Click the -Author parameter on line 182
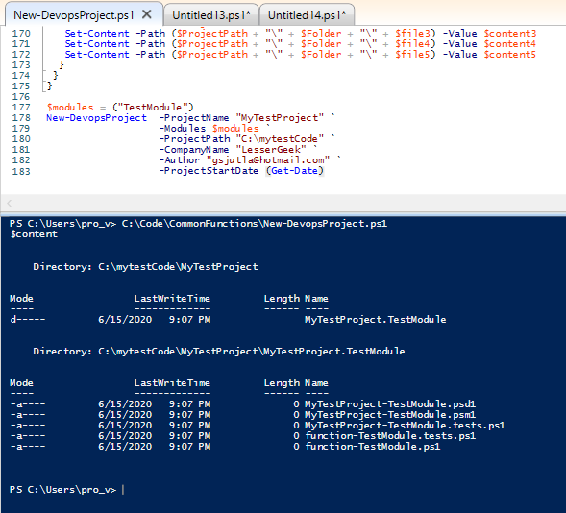The width and height of the screenshot is (566, 513). (180, 159)
